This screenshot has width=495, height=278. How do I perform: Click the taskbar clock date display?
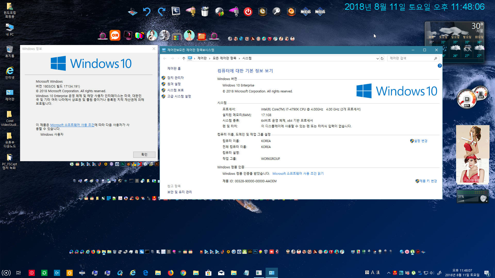pyautogui.click(x=462, y=273)
